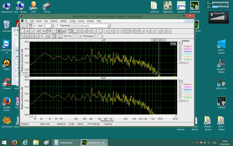Start the analyzer with the Run button
Viewport: 233px width, 146px height.
point(24,26)
